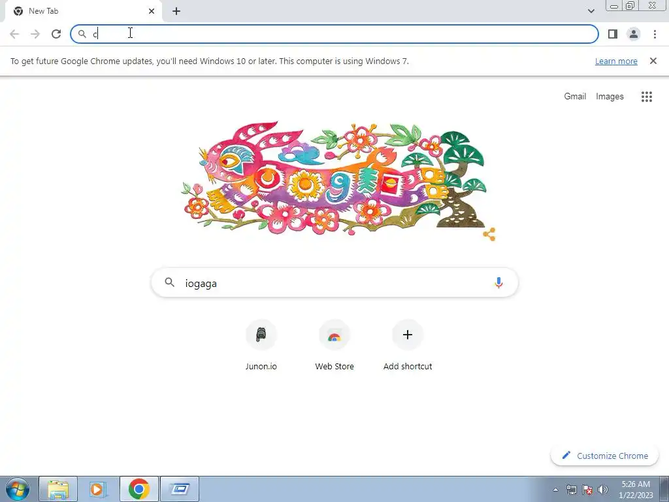The width and height of the screenshot is (669, 502).
Task: Start voice search with the microphone icon
Action: point(498,282)
